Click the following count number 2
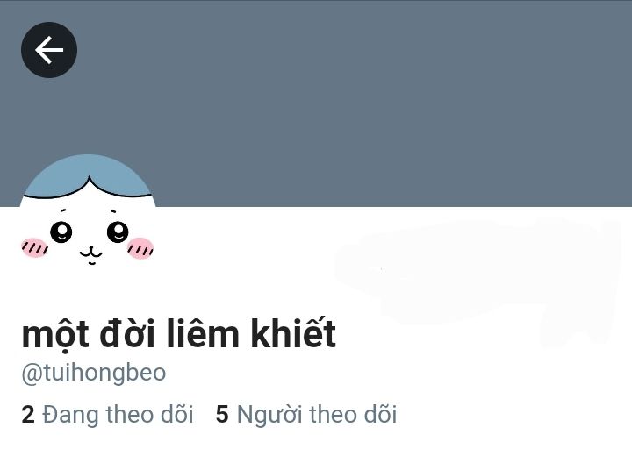 tap(28, 415)
